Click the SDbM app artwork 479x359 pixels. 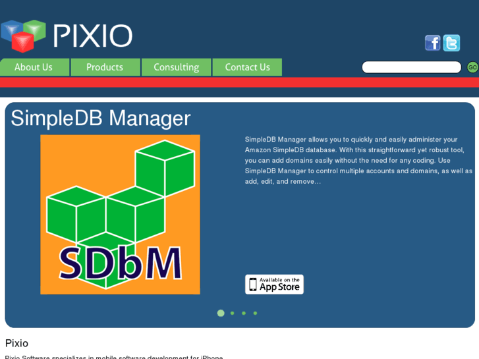coord(120,215)
